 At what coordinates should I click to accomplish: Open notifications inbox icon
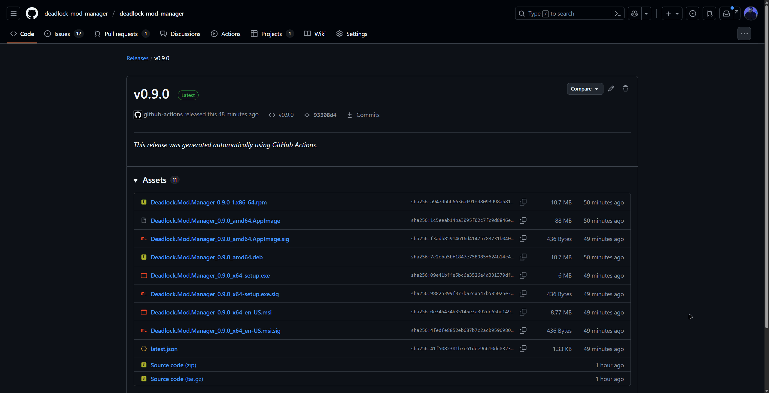(x=726, y=13)
